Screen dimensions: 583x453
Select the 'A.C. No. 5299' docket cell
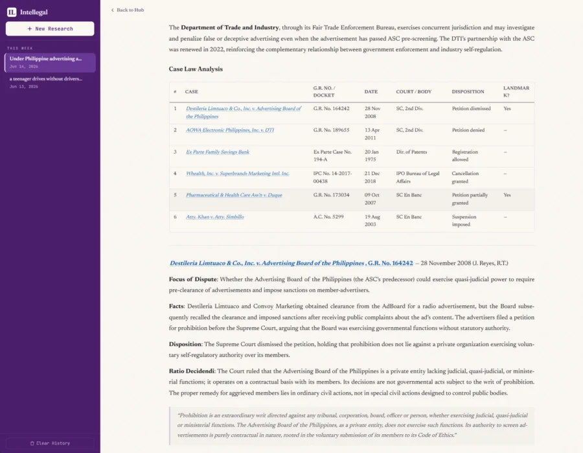(x=328, y=217)
